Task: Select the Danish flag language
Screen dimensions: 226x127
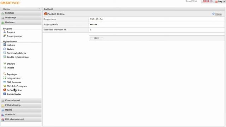Action: click(204, 1)
